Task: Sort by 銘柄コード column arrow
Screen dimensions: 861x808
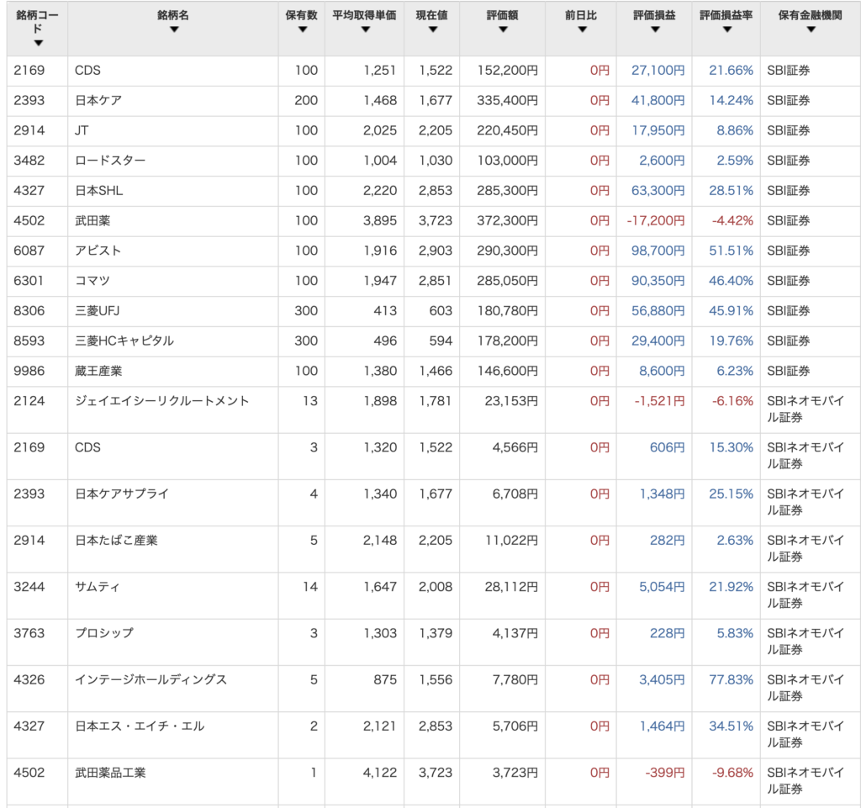Action: tap(38, 44)
